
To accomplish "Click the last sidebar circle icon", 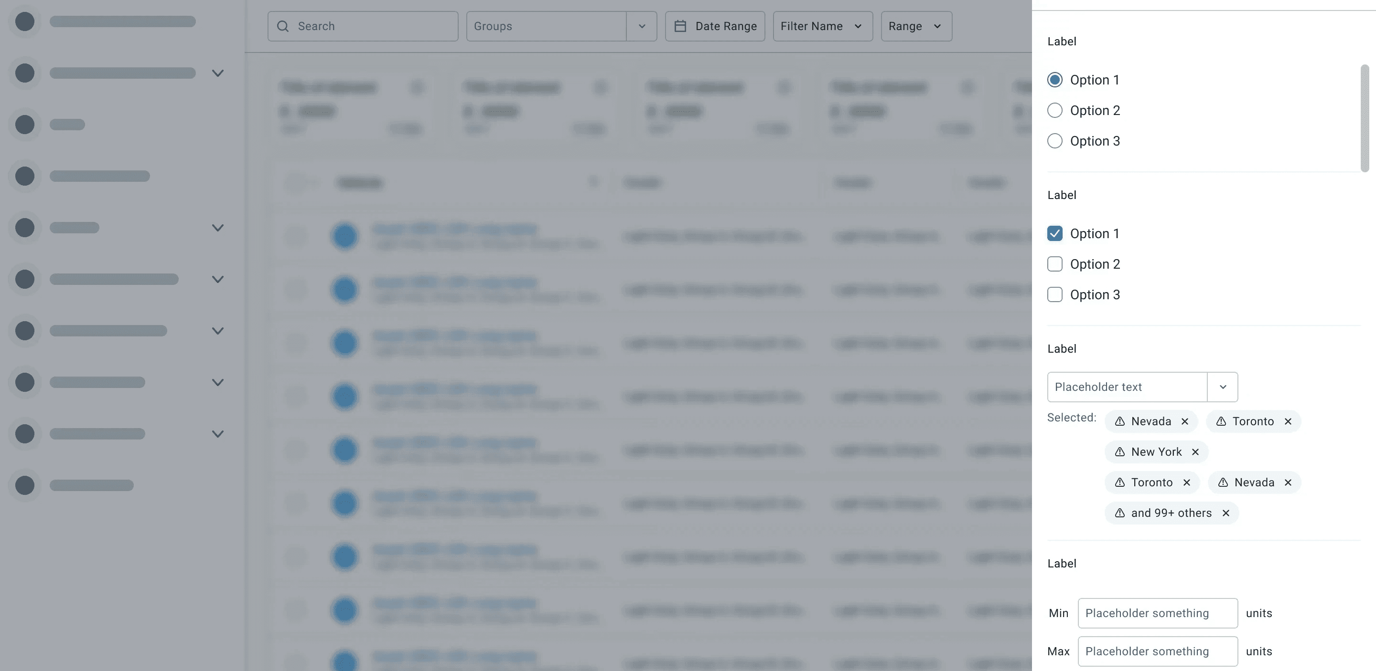I will click(24, 485).
